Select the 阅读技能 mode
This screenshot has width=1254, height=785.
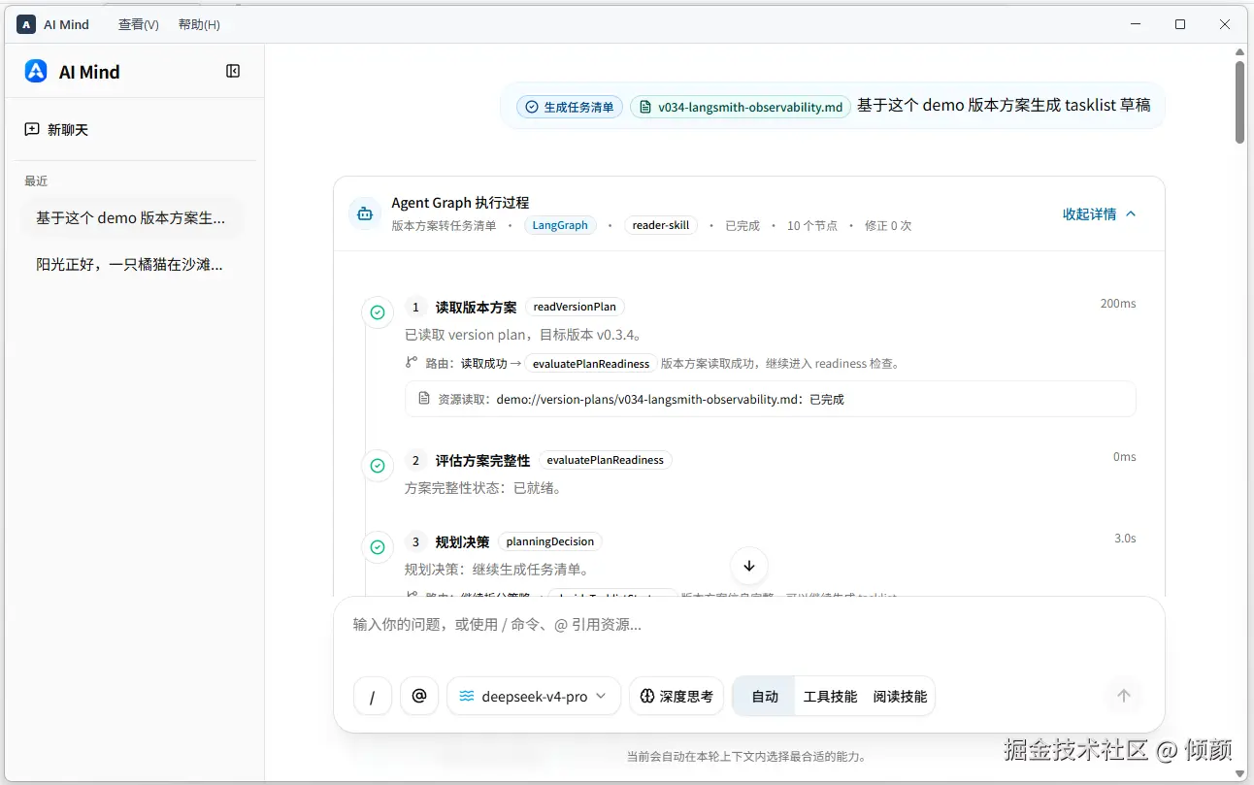click(900, 696)
